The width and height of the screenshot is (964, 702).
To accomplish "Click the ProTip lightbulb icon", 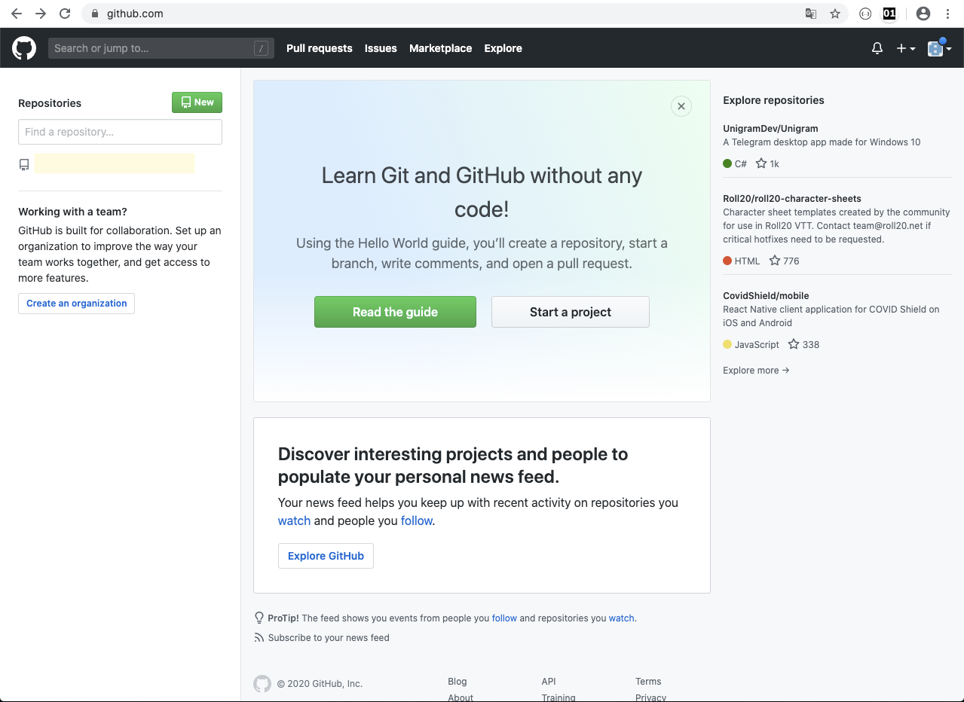I will click(x=259, y=618).
